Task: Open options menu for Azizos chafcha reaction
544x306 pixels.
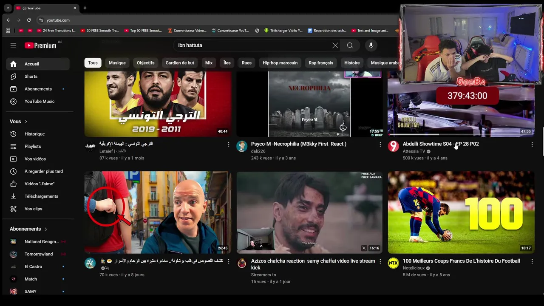Action: (380, 261)
